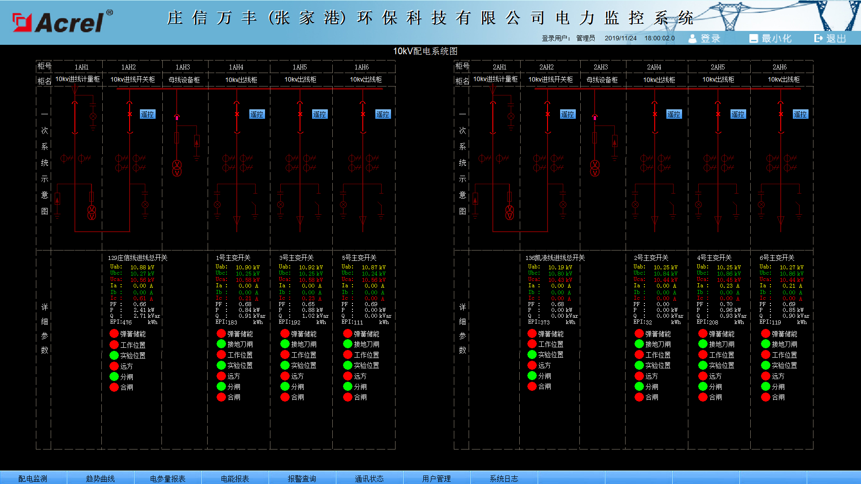The width and height of the screenshot is (861, 484).
Task: Open the 配电监测 tab
Action: [33, 478]
